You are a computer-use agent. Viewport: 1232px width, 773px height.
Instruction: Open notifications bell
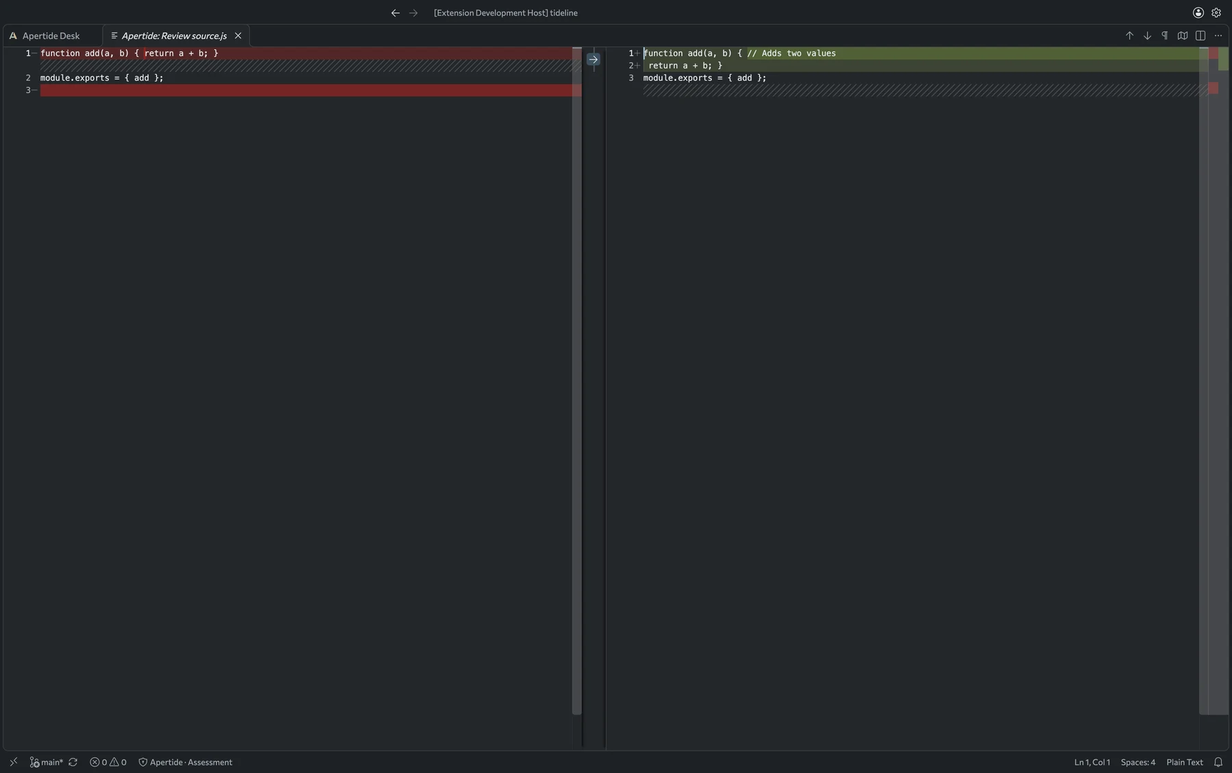click(x=1218, y=762)
